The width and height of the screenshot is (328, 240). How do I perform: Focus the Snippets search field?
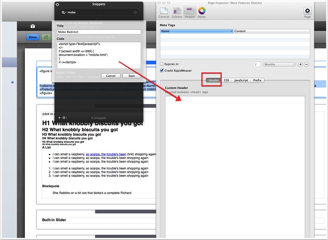[99, 12]
